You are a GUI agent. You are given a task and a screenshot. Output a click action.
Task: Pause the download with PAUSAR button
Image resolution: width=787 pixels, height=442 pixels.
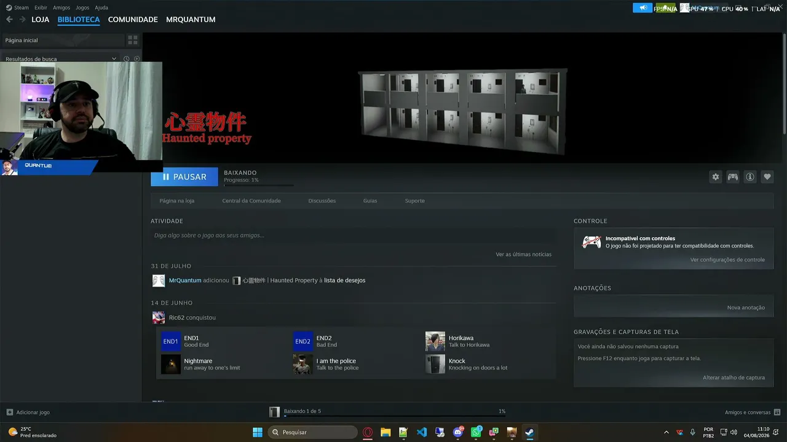tap(184, 177)
